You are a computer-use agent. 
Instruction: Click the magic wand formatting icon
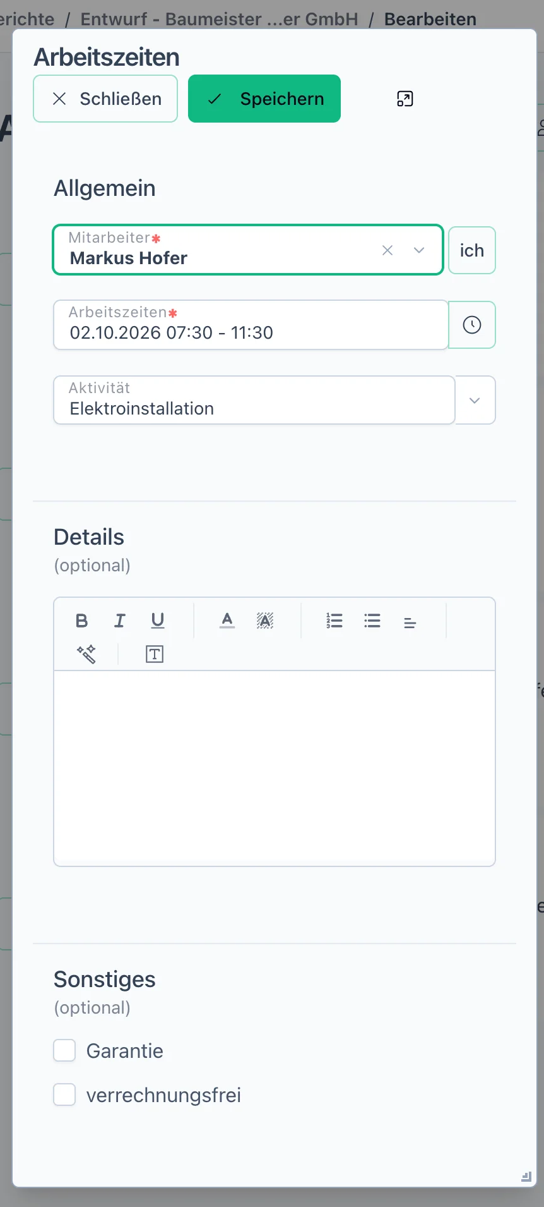(x=86, y=654)
